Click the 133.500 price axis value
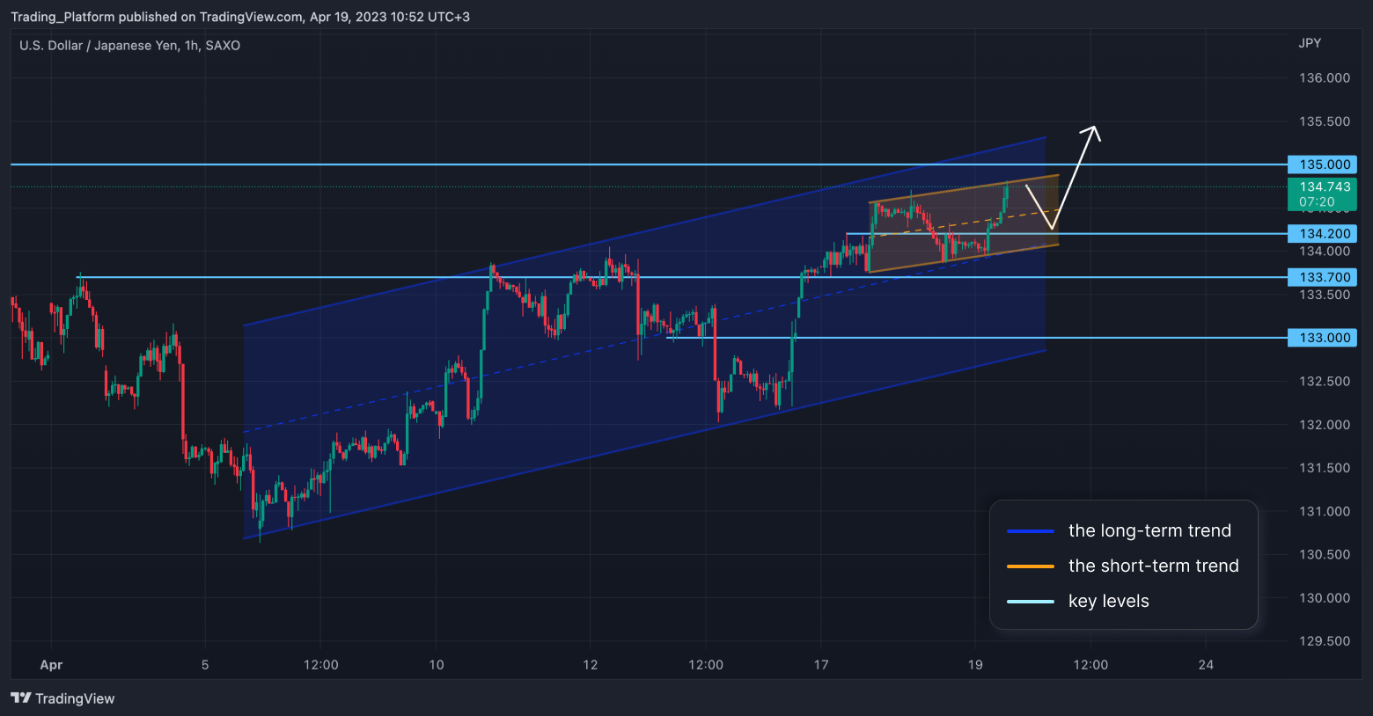 pyautogui.click(x=1325, y=295)
